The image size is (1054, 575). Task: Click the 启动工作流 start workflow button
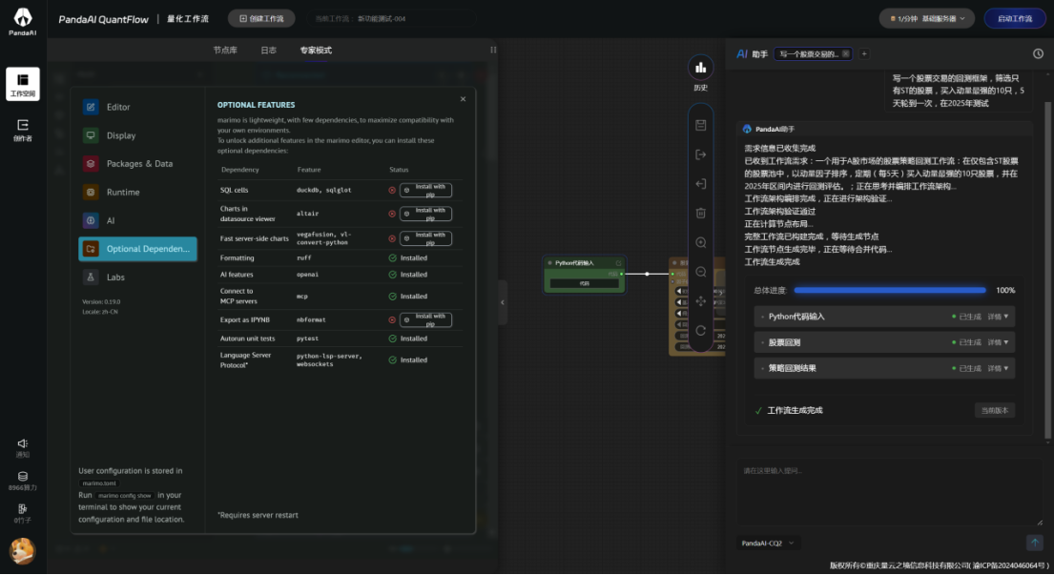click(x=1014, y=19)
